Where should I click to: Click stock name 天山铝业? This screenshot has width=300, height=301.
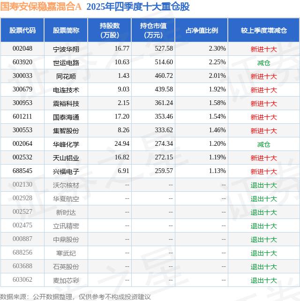66,158
